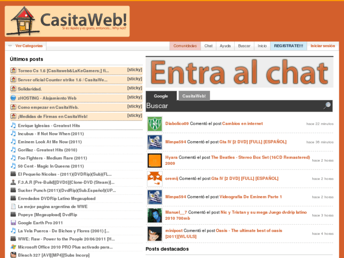This screenshot has height=258, width=344.
Task: Open Bleach 327 [AVI][MP4] post
Action: [x=54, y=255]
